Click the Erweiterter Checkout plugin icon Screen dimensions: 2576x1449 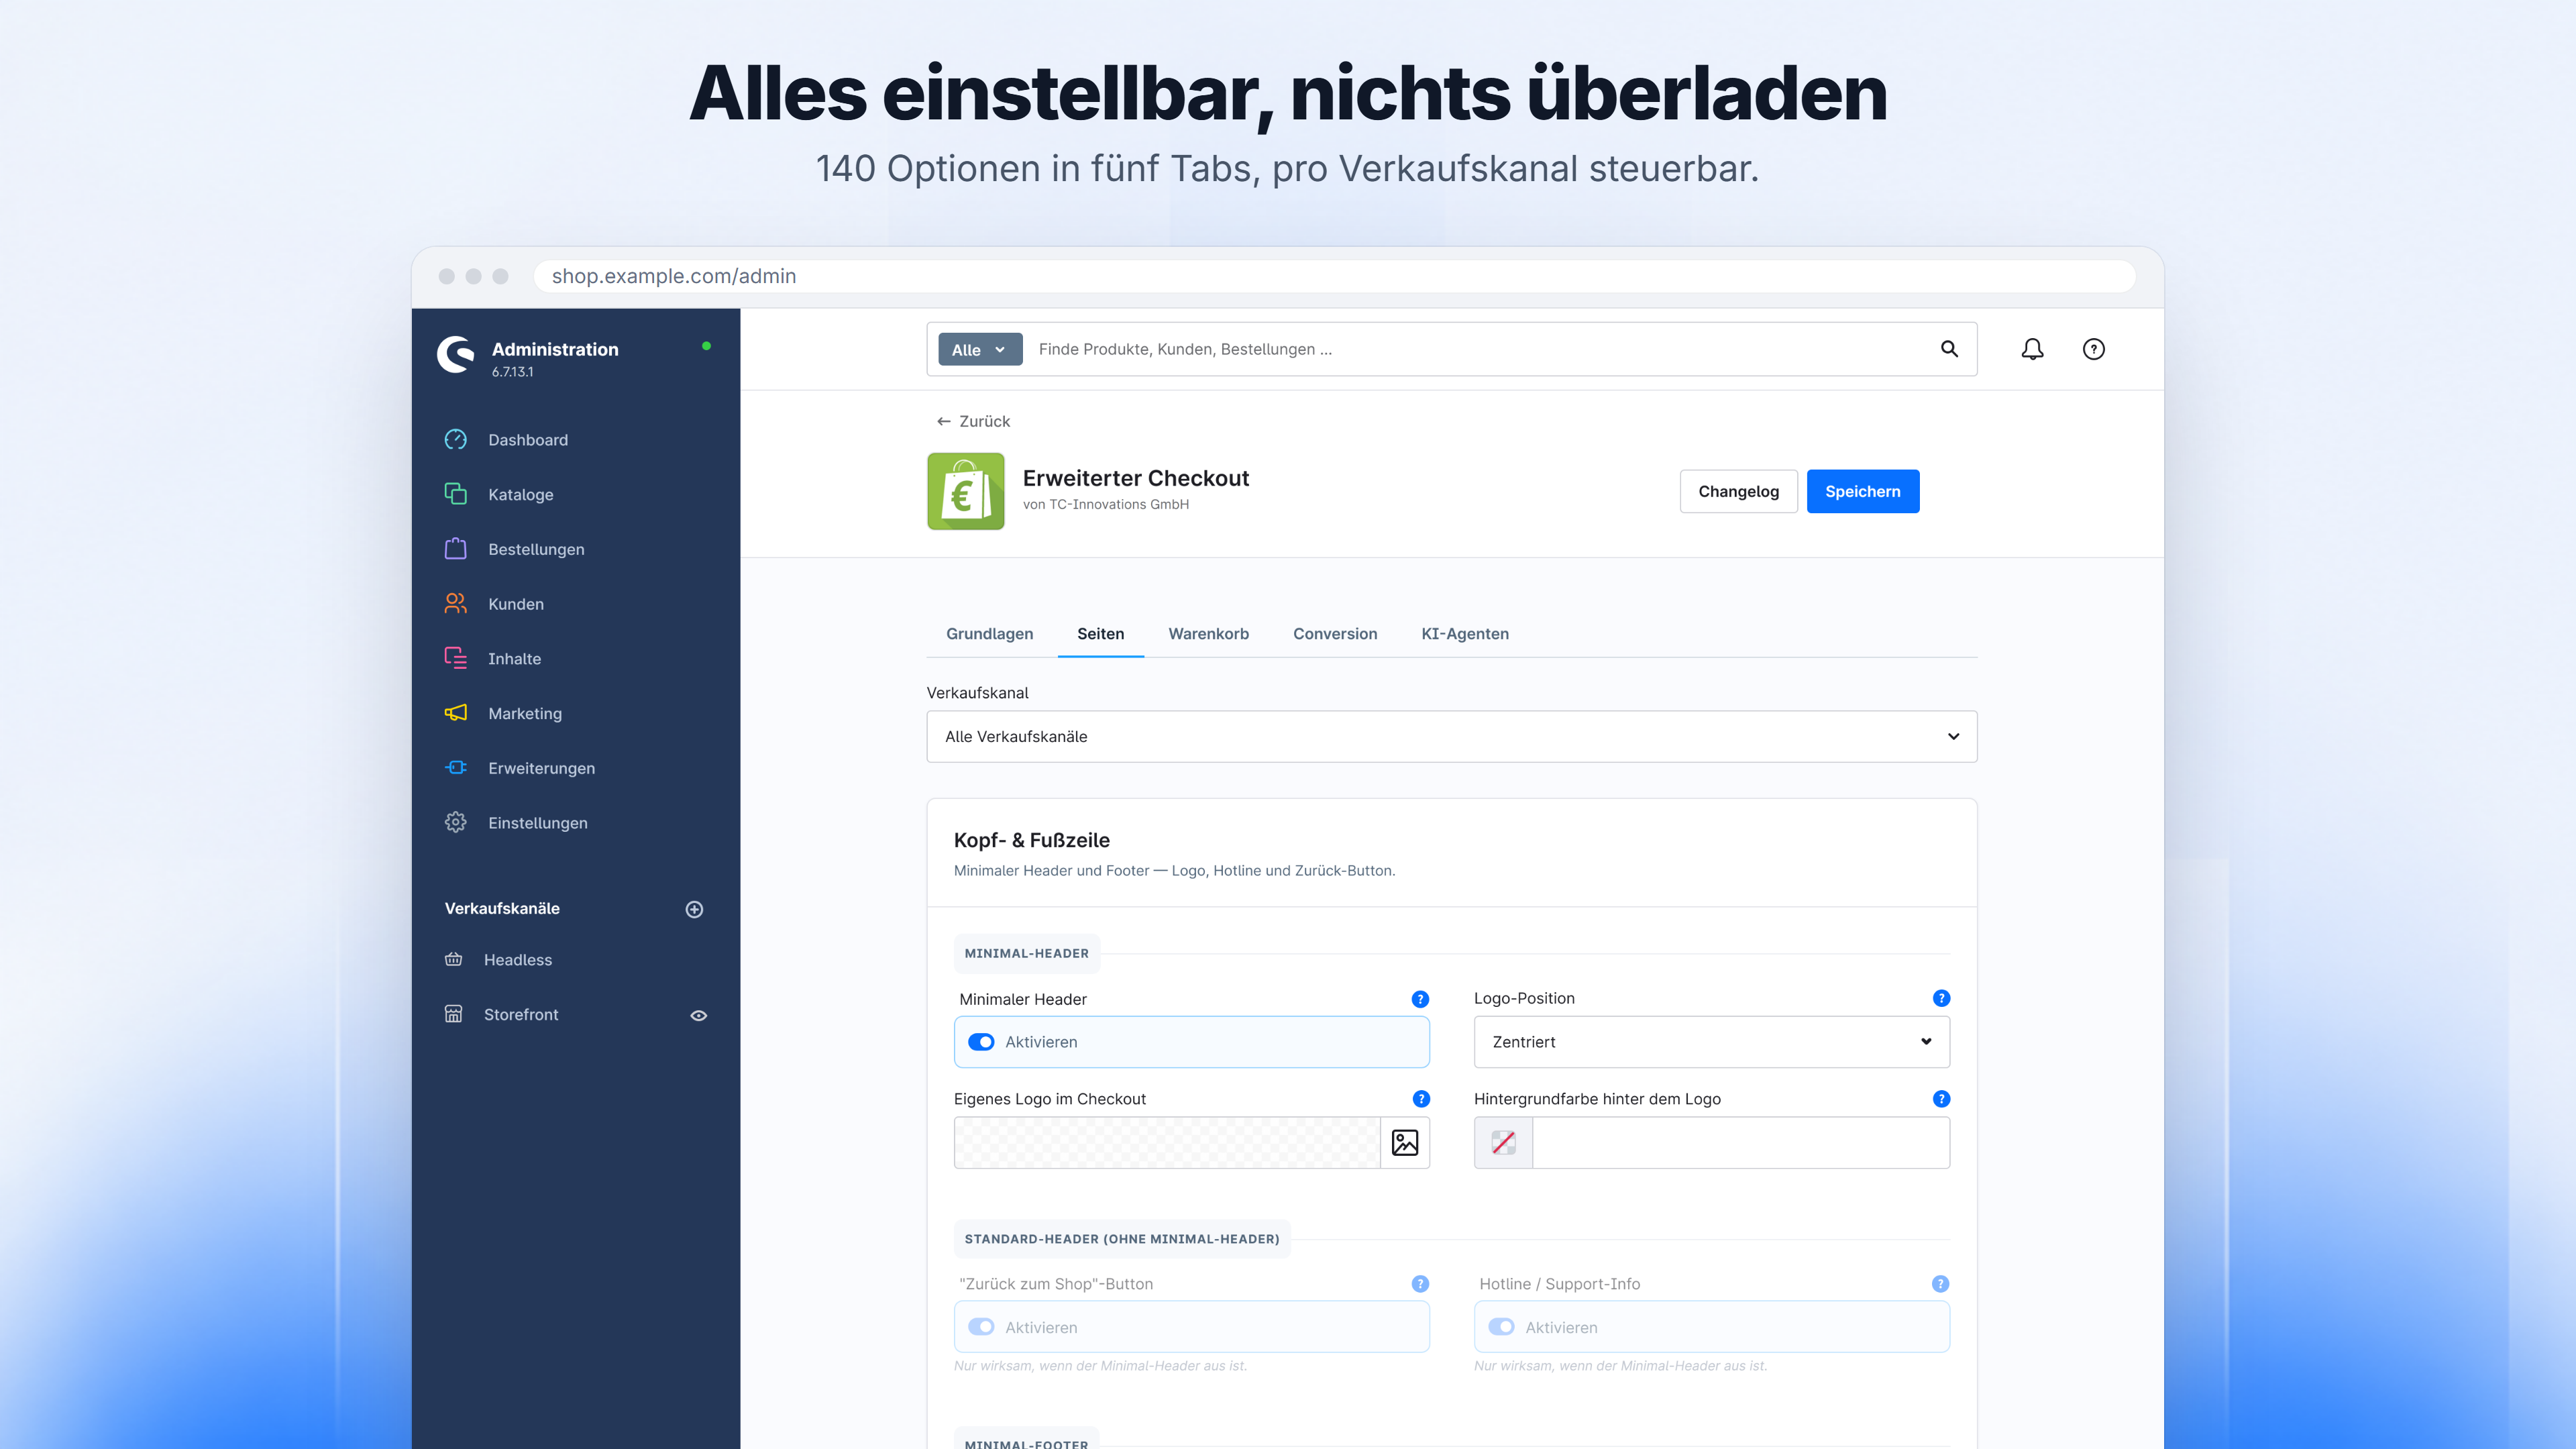(965, 491)
